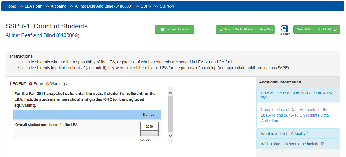Click Save & Go To Next Table
The height and width of the screenshot is (157, 346).
point(316,29)
